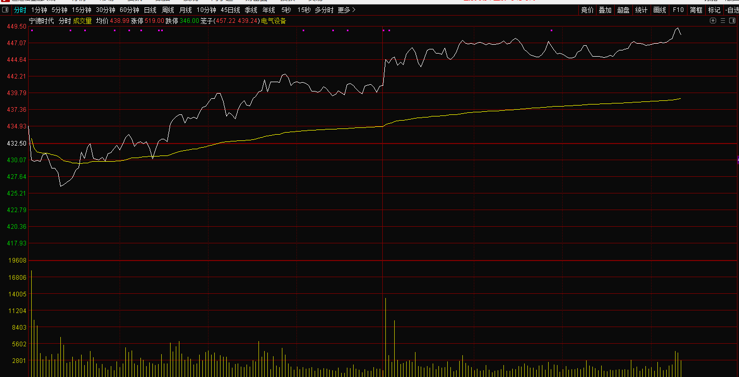
Task: Open the 分时 chart type label
Action: coord(64,21)
